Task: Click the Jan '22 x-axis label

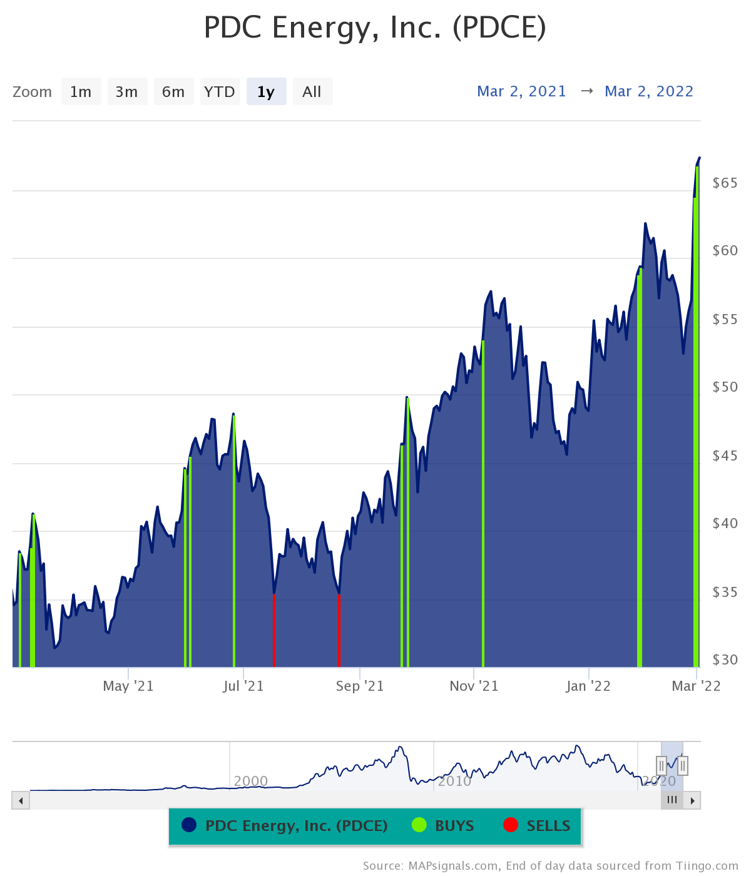Action: pyautogui.click(x=588, y=686)
